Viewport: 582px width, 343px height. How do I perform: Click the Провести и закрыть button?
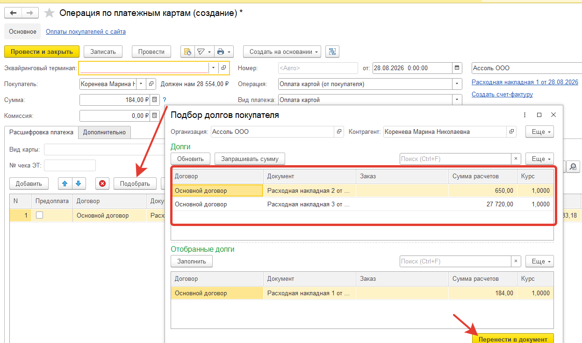point(42,51)
